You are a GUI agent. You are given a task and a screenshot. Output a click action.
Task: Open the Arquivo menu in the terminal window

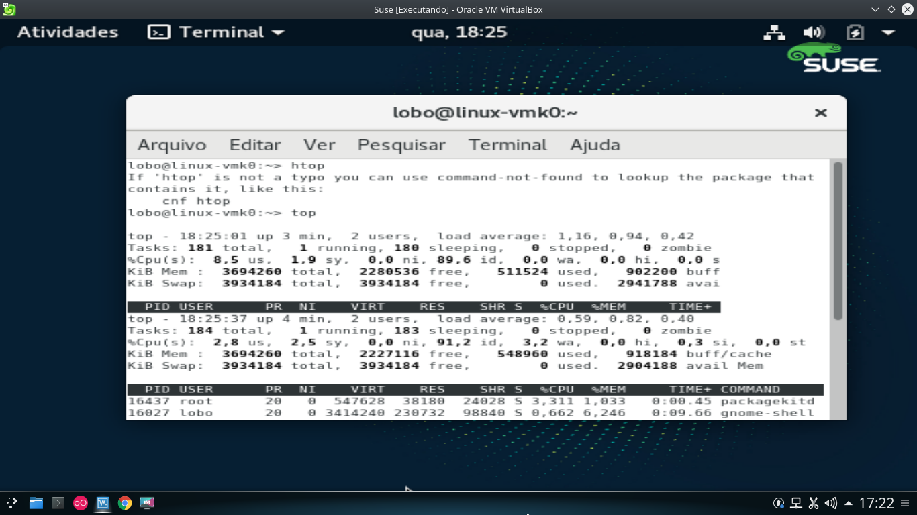coord(171,144)
